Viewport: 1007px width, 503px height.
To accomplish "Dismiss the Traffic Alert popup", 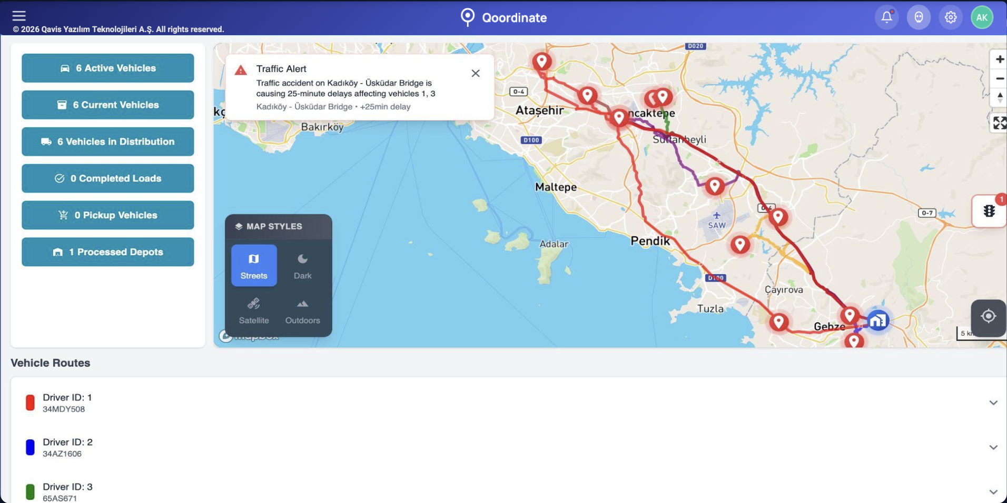I will click(x=476, y=73).
